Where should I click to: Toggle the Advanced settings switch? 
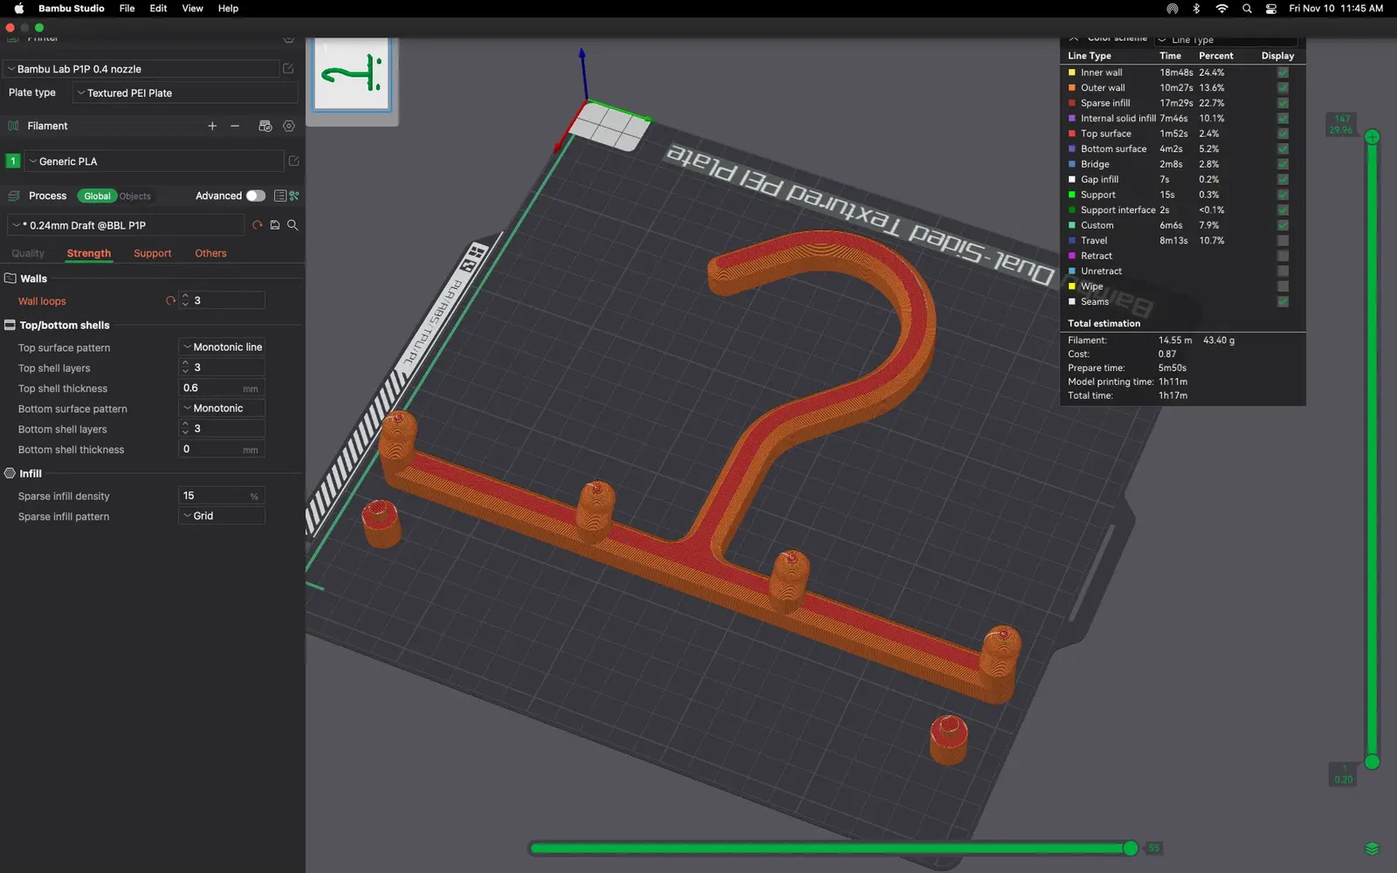pos(255,196)
